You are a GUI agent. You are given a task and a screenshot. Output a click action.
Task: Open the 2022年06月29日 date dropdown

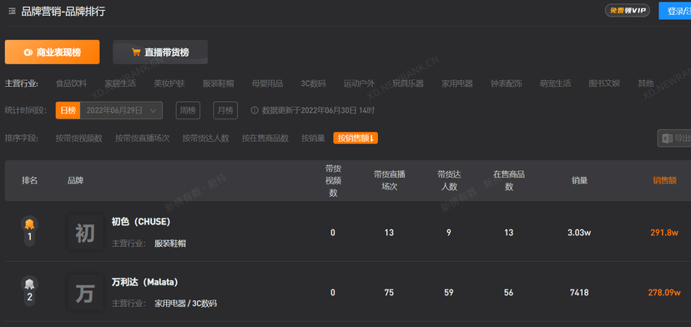pyautogui.click(x=121, y=110)
